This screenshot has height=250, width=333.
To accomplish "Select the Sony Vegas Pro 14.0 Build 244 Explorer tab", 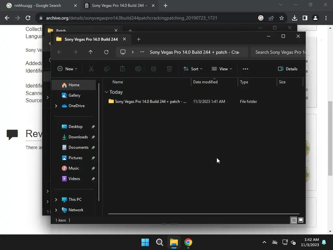I will (x=91, y=39).
